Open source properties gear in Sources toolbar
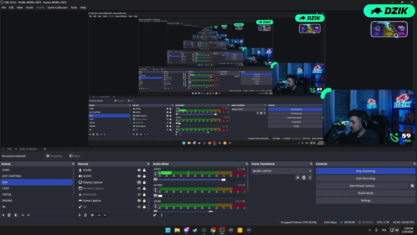417x235 pixels. coord(92,215)
